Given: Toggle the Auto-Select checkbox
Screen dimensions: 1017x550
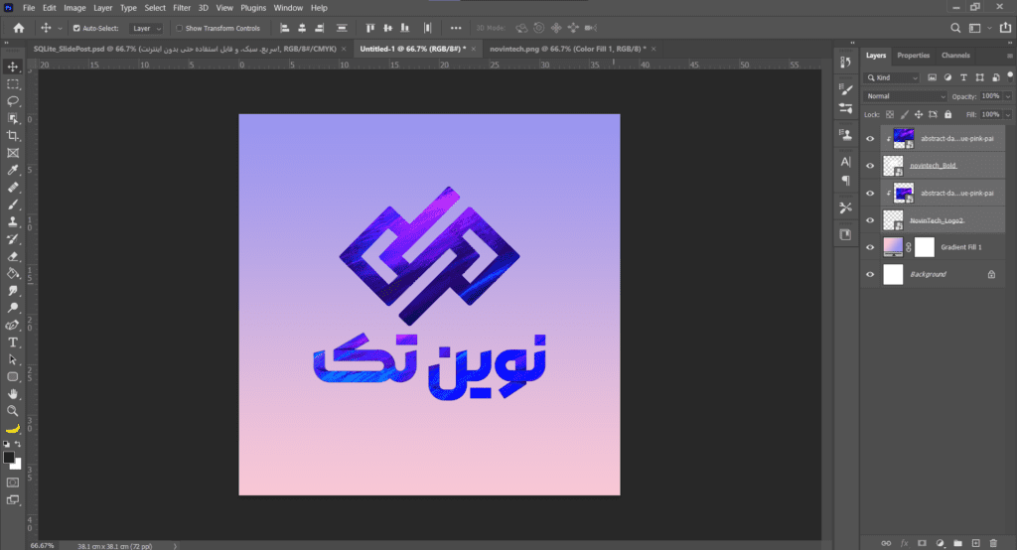Looking at the screenshot, I should [x=76, y=29].
